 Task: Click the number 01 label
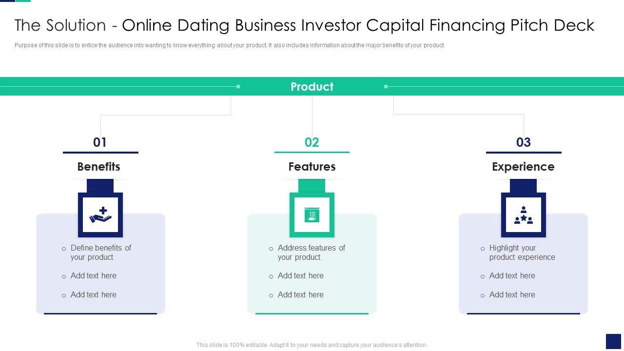point(100,142)
